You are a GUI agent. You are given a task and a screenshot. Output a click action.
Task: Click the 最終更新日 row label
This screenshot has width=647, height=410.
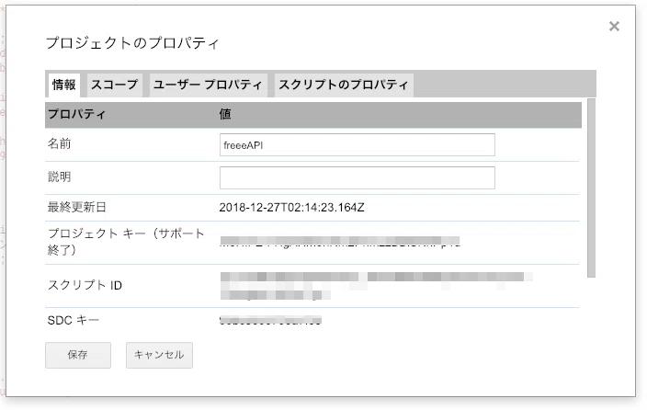coord(77,207)
